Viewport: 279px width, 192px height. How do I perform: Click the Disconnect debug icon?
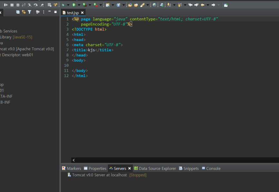(x=24, y=5)
